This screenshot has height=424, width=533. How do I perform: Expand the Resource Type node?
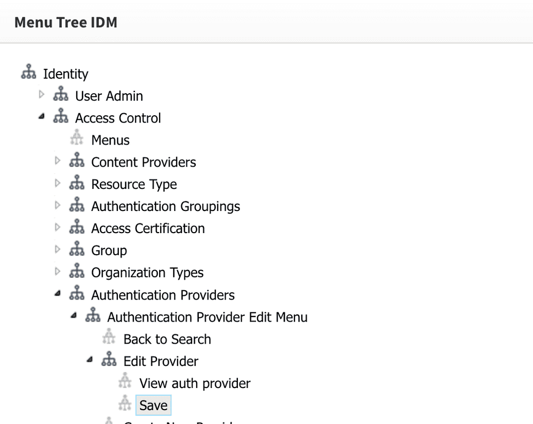click(x=58, y=183)
